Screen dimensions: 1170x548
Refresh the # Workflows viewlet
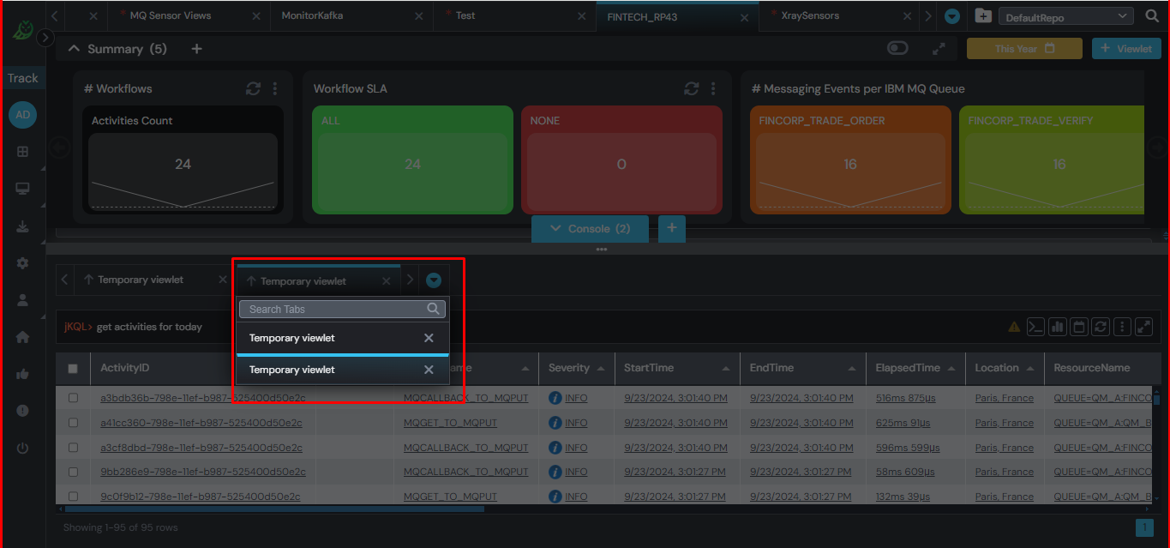point(253,88)
